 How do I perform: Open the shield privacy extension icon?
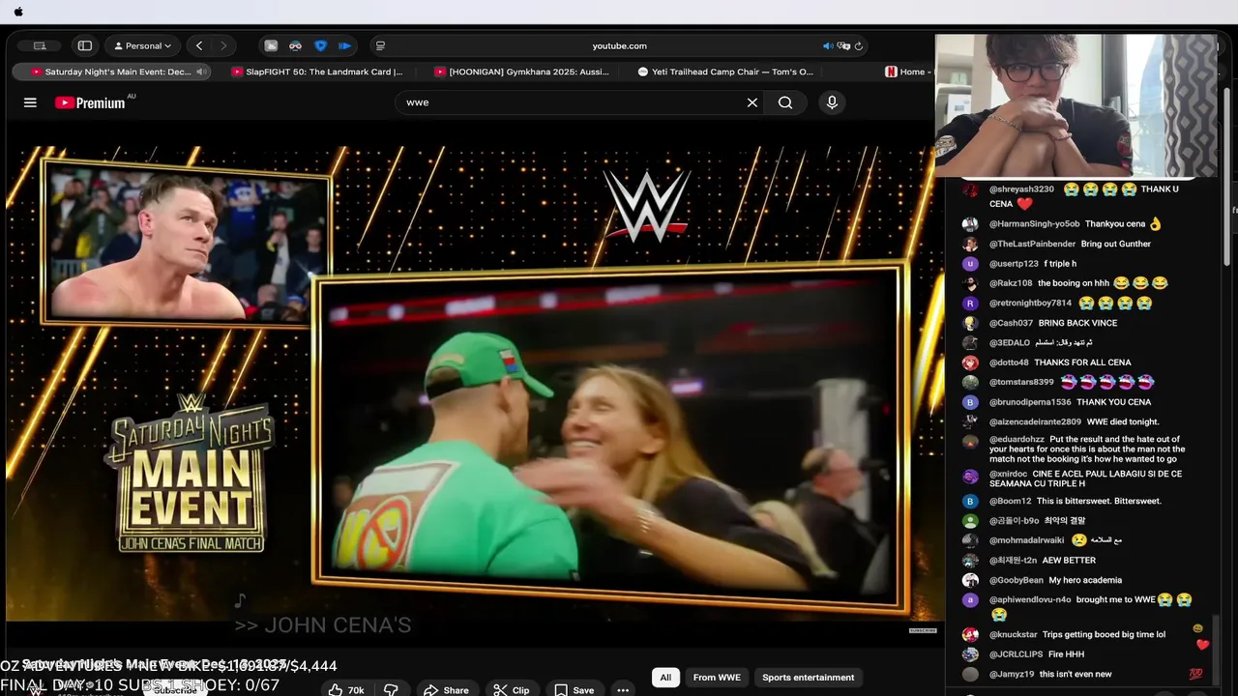click(320, 45)
